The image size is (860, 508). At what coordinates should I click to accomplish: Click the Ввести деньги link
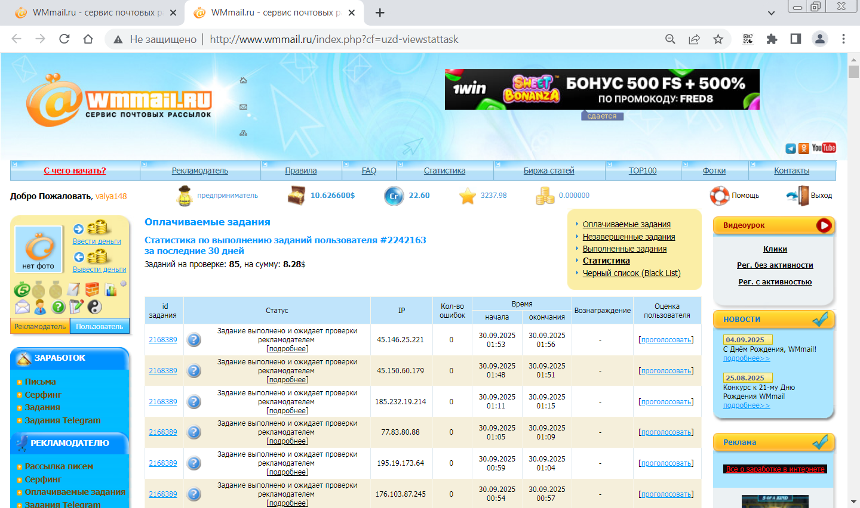tap(97, 241)
